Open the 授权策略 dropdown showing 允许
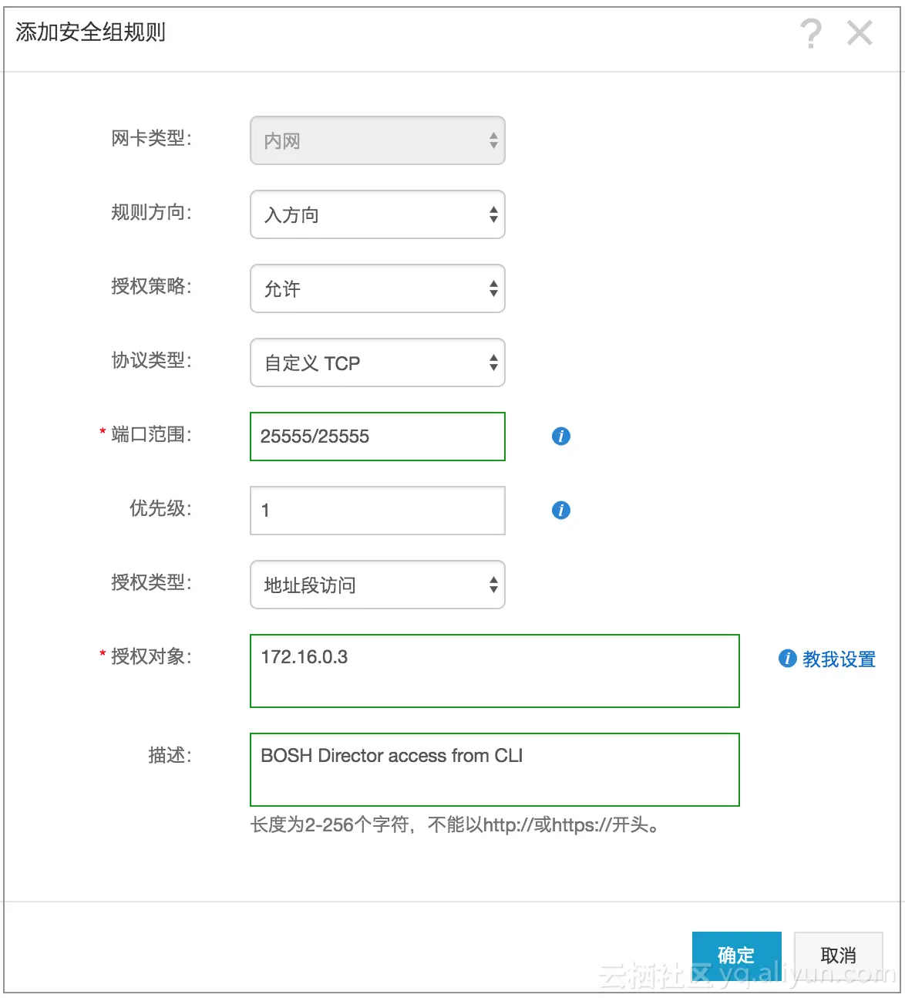 coord(378,288)
